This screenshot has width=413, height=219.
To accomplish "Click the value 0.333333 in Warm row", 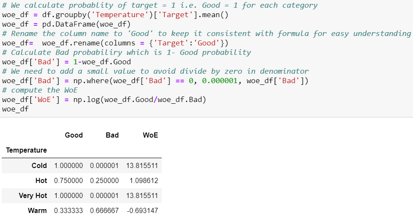I will click(x=68, y=210).
